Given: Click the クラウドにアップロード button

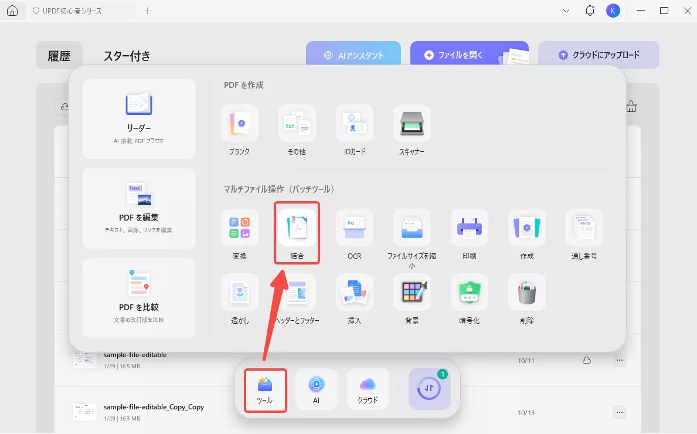Looking at the screenshot, I should tap(599, 55).
